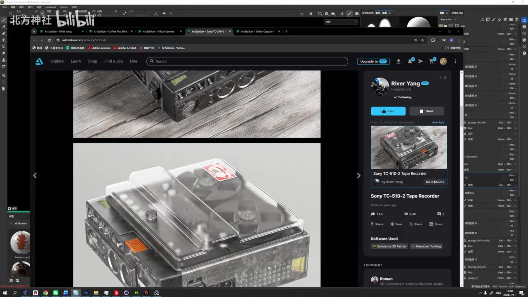Switch to ArtStation - Coffee Machine tab
The image size is (528, 297).
110,31
